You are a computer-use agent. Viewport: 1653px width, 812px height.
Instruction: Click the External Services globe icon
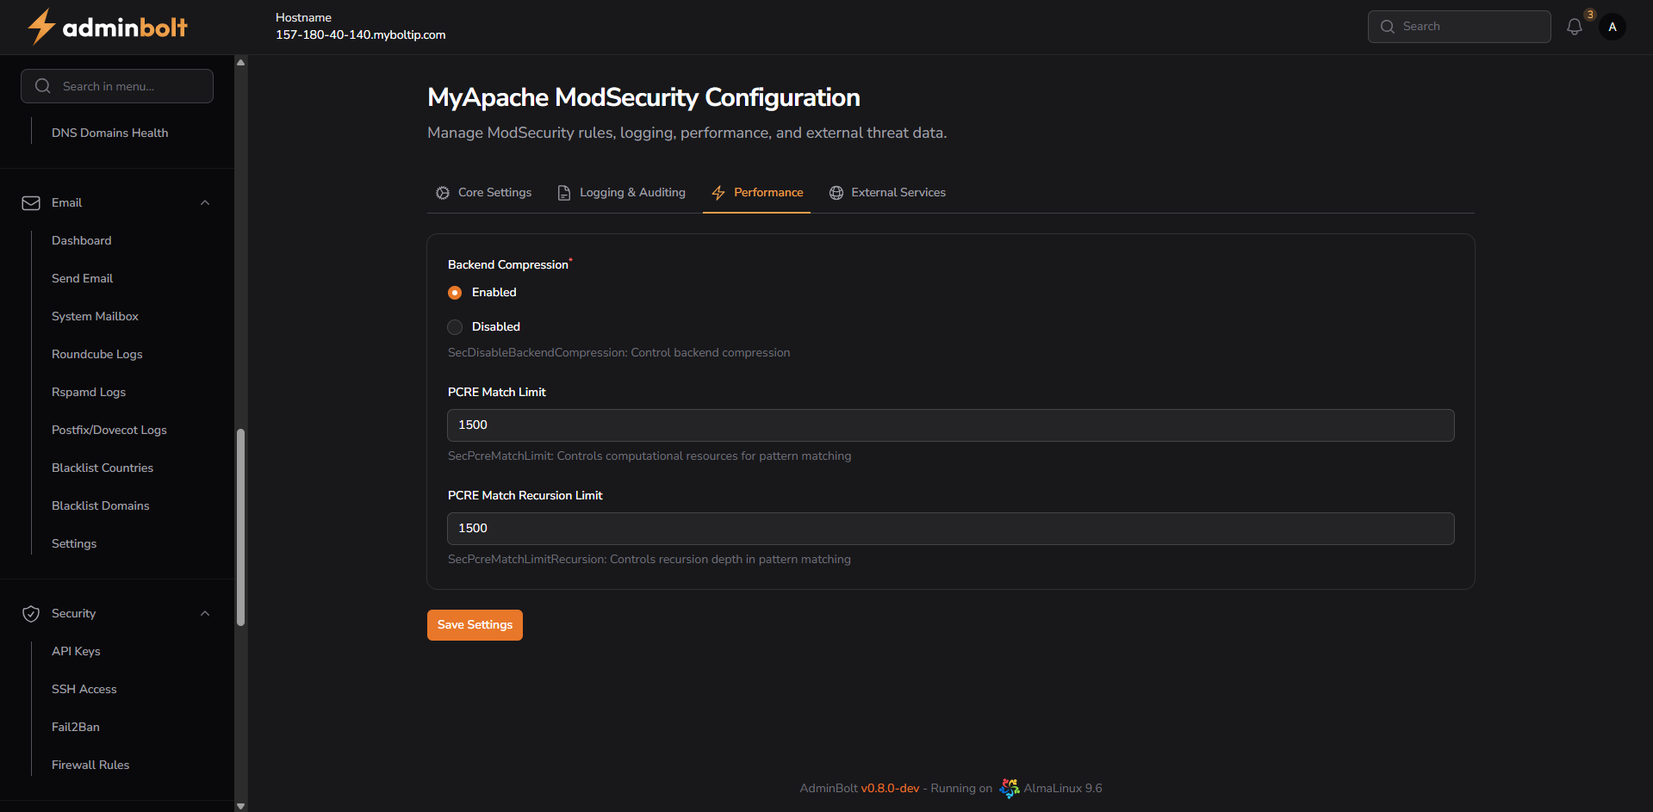pos(836,193)
